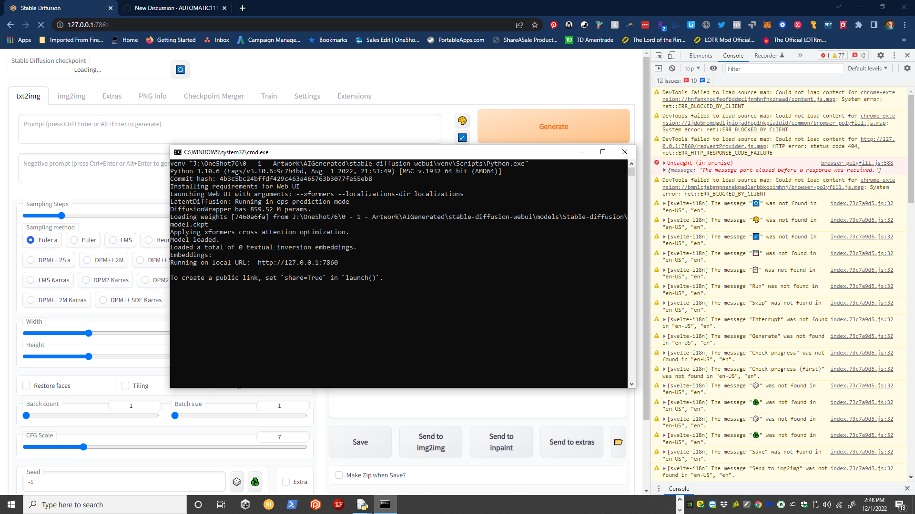Screen dimensions: 915x514
Task: Reuse last seed via the recycle icon
Action: click(x=255, y=481)
